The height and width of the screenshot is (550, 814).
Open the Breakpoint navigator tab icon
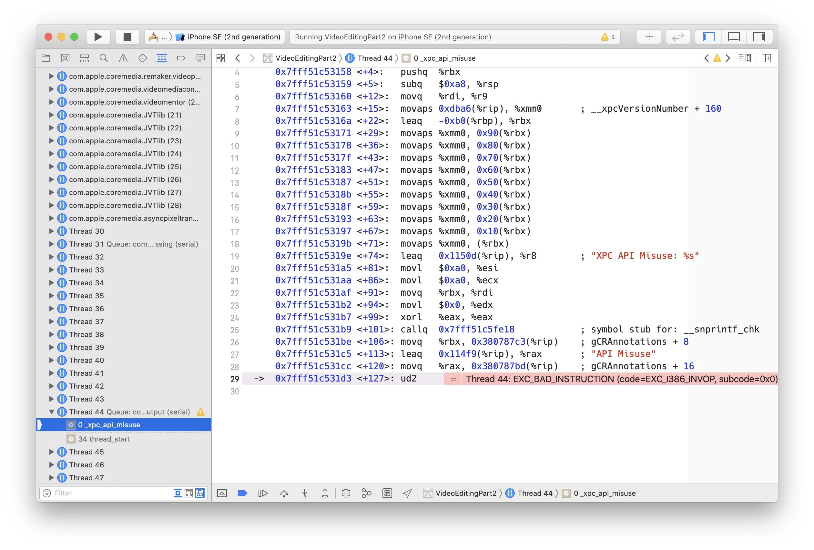(x=181, y=58)
